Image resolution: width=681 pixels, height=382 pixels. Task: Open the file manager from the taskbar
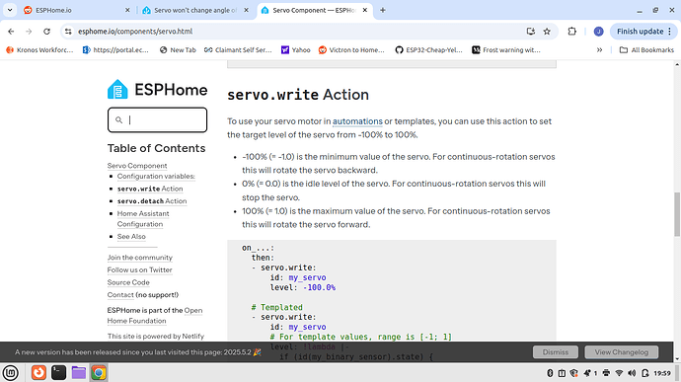click(x=79, y=372)
